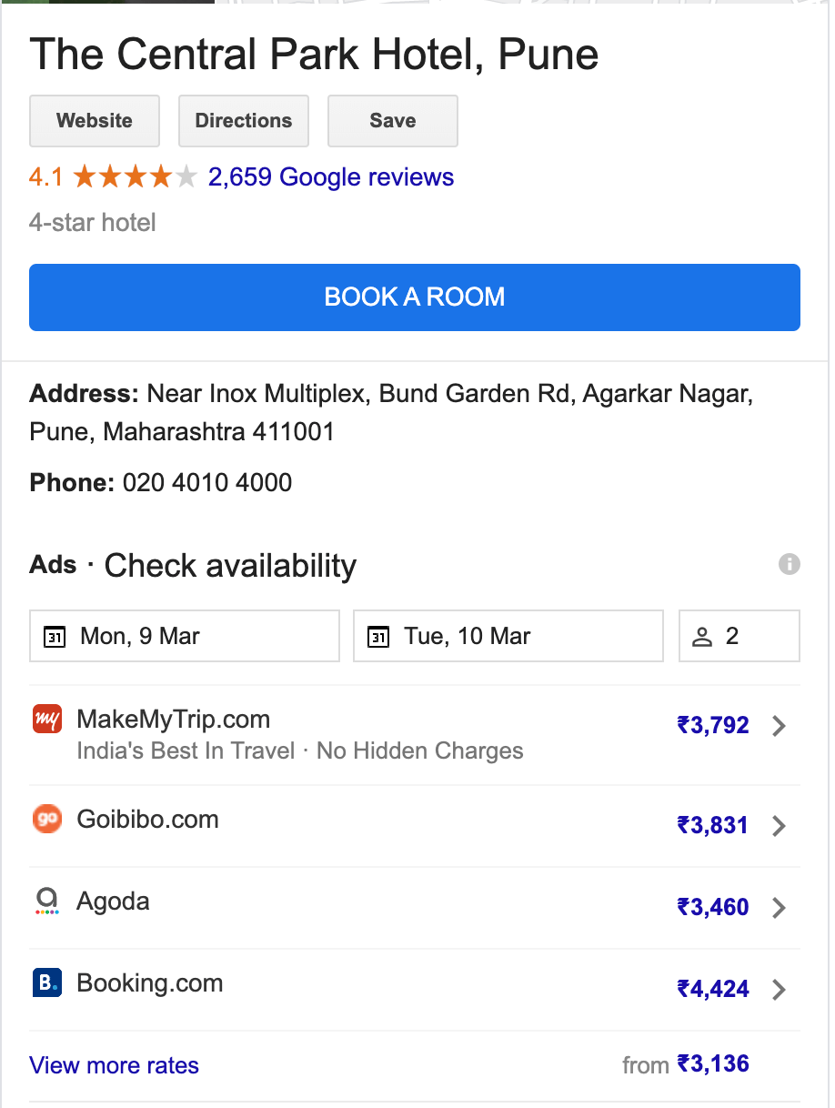Expand the Booking.com rate chevron

[779, 990]
